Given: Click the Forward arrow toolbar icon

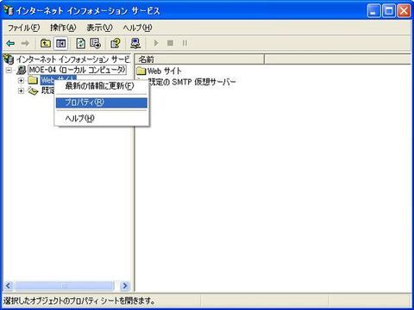Looking at the screenshot, I should (x=25, y=44).
